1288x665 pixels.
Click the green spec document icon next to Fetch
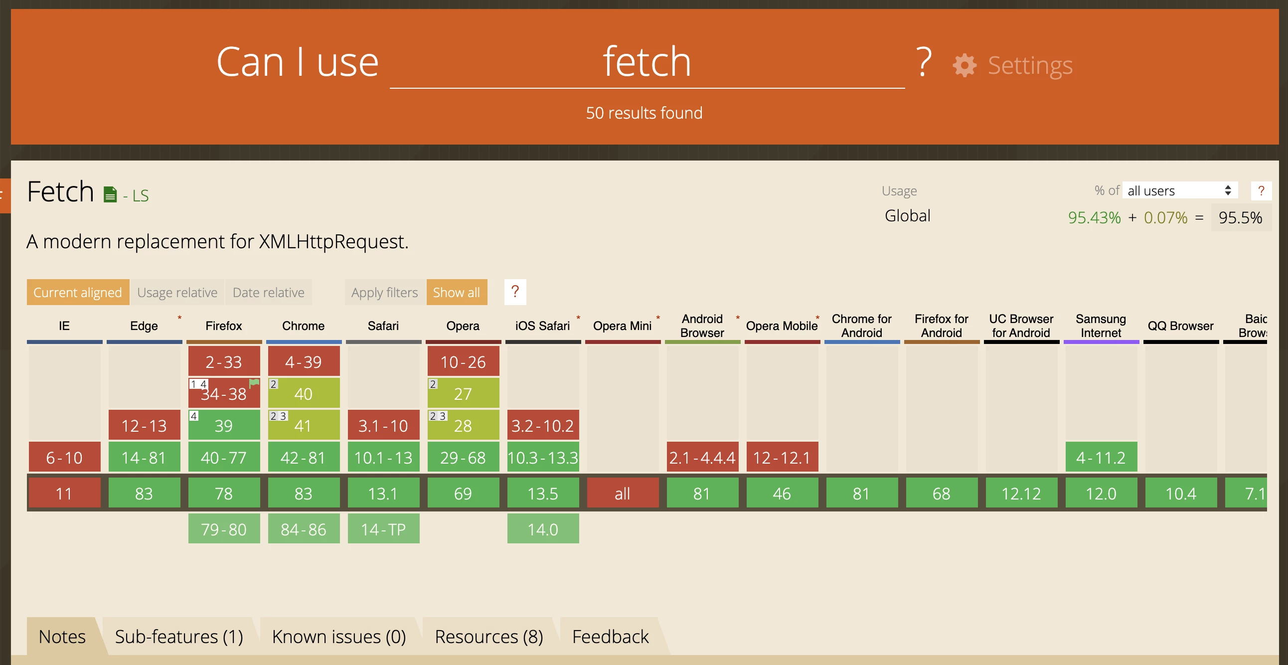pos(110,194)
